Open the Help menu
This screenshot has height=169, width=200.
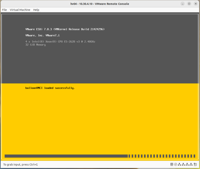tap(36, 10)
